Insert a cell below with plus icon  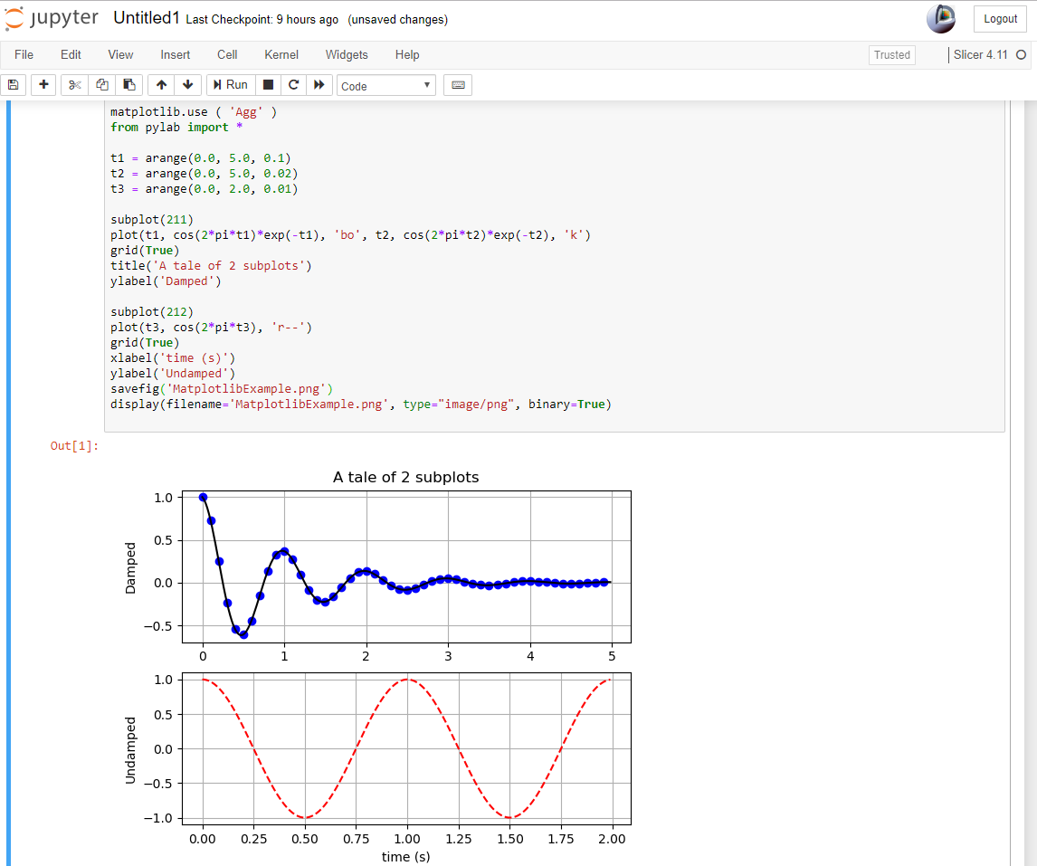point(43,85)
